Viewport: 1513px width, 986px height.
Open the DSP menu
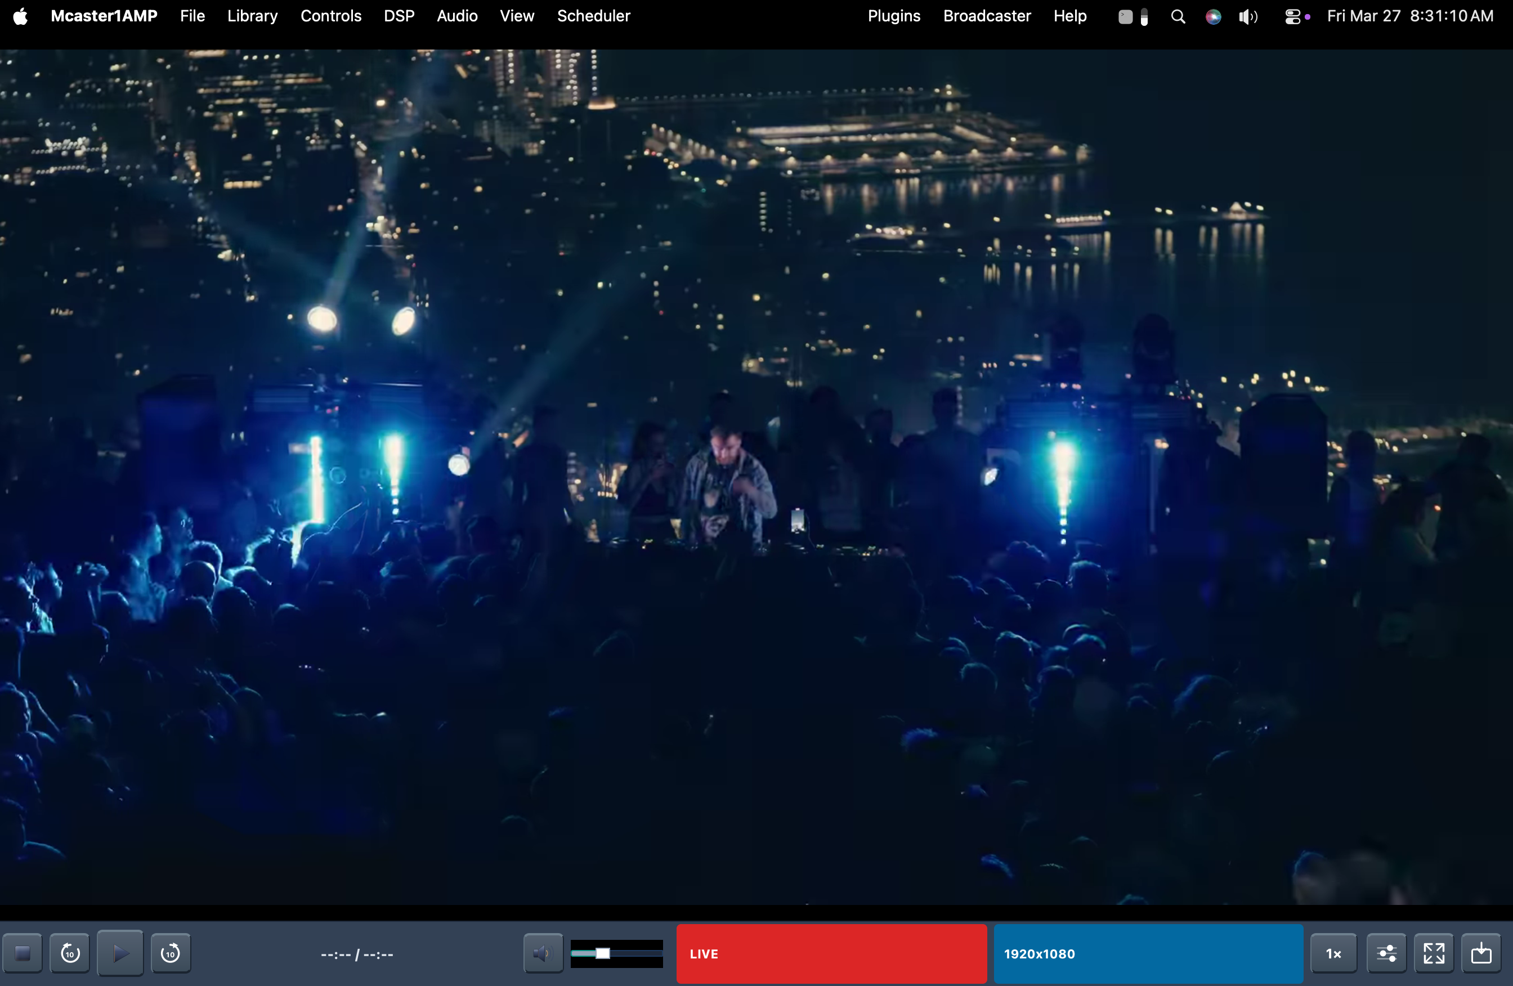399,16
